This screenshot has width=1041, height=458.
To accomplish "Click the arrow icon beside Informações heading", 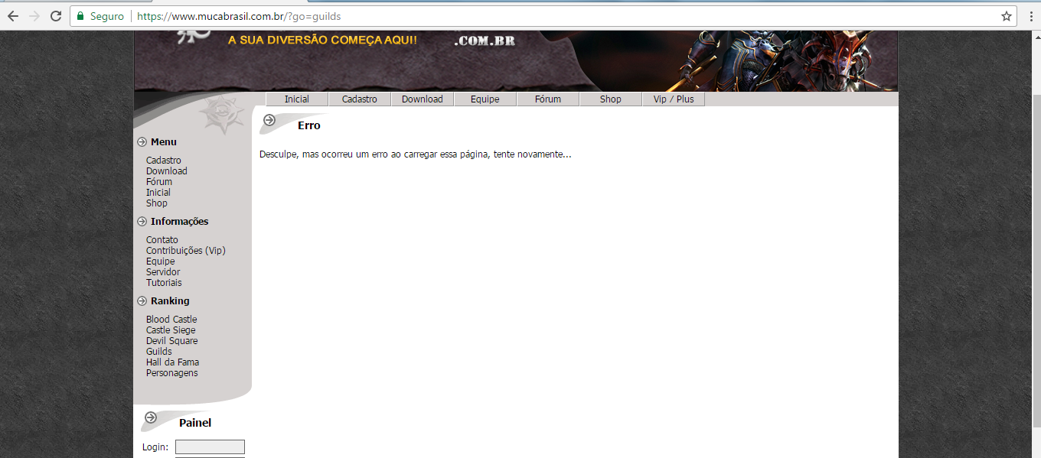I will pyautogui.click(x=142, y=222).
